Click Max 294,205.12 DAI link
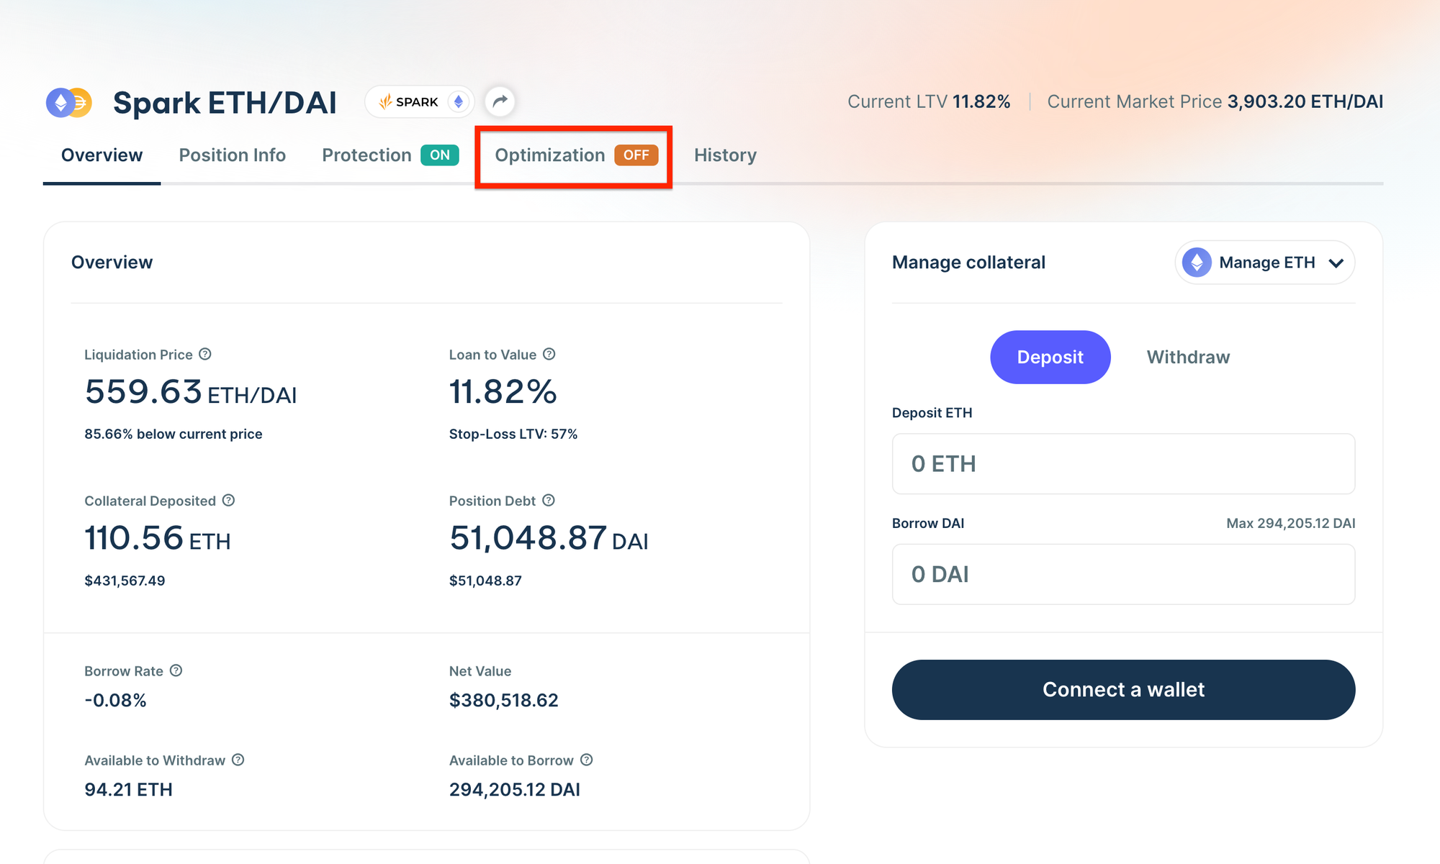The width and height of the screenshot is (1440, 864). pyautogui.click(x=1290, y=523)
